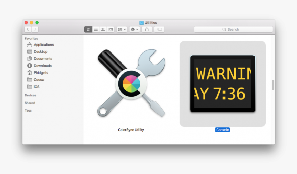Image resolution: width=297 pixels, height=174 pixels.
Task: Click the Tags sidebar heading
Action: (x=28, y=110)
